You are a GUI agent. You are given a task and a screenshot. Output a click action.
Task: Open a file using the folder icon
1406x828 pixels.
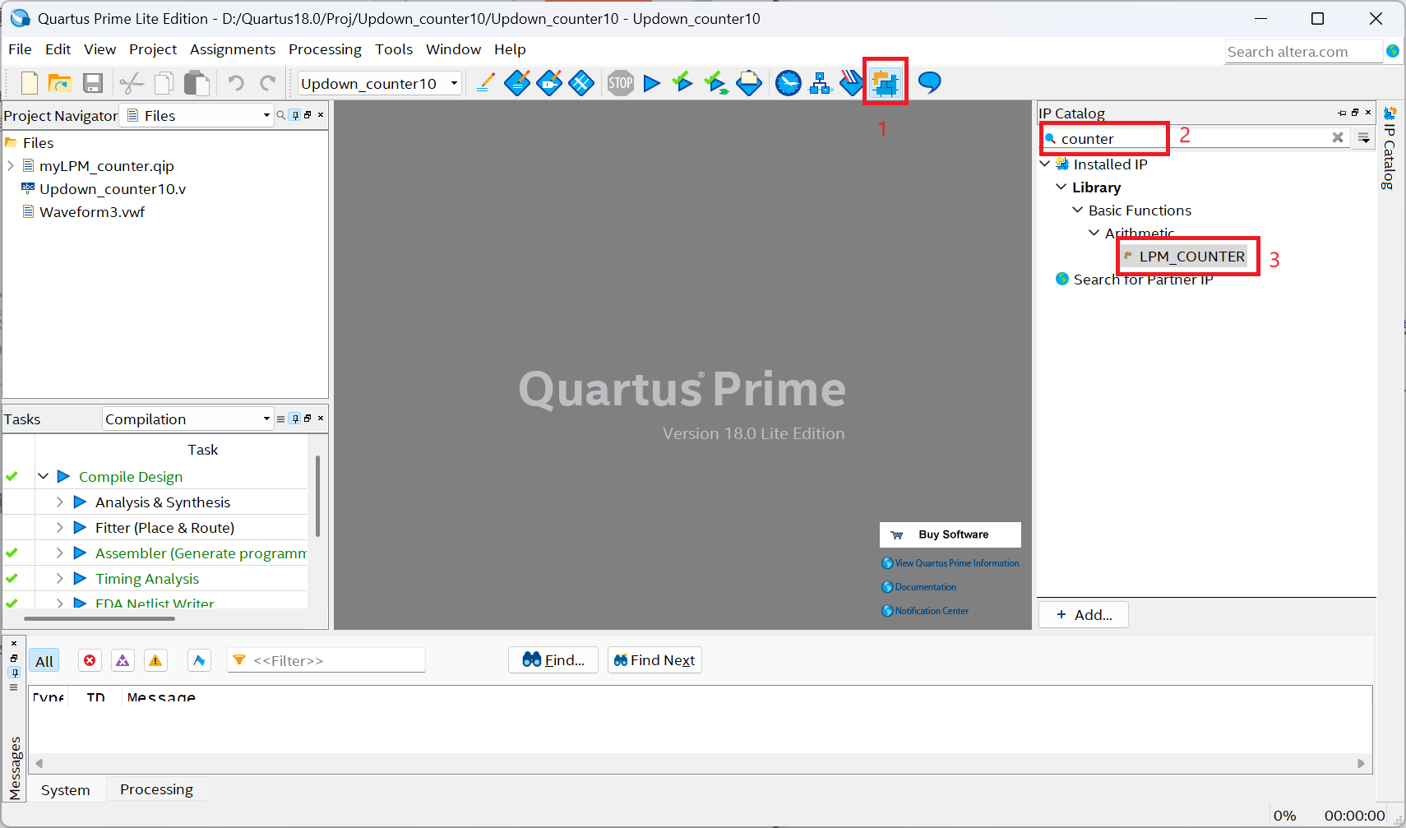tap(60, 83)
